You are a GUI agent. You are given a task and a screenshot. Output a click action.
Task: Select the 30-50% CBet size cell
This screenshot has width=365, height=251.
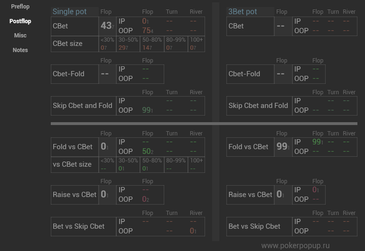pos(128,44)
